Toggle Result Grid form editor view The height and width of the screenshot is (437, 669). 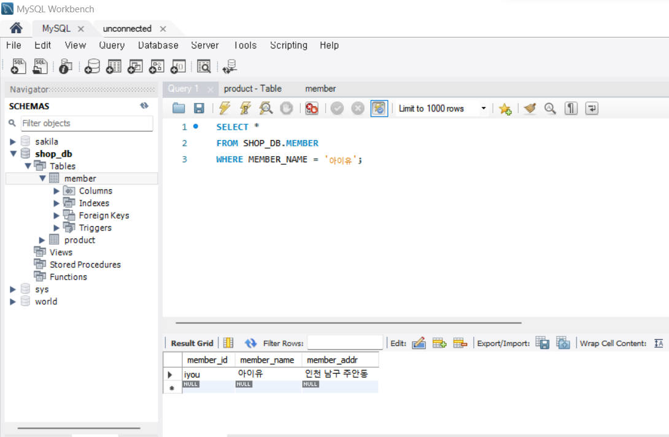pyautogui.click(x=229, y=343)
